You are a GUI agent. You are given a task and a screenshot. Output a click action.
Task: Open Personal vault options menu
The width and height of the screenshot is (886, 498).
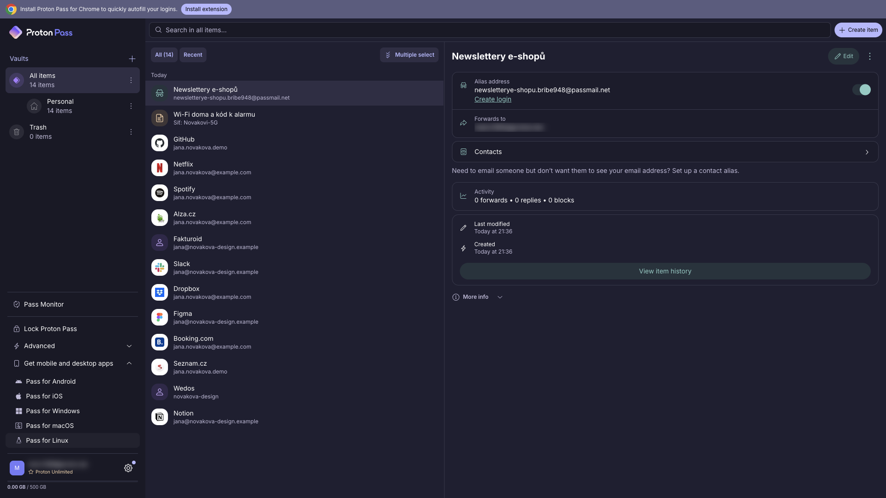pos(131,106)
